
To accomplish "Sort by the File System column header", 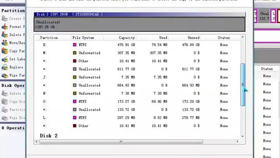I will [x=83, y=38].
